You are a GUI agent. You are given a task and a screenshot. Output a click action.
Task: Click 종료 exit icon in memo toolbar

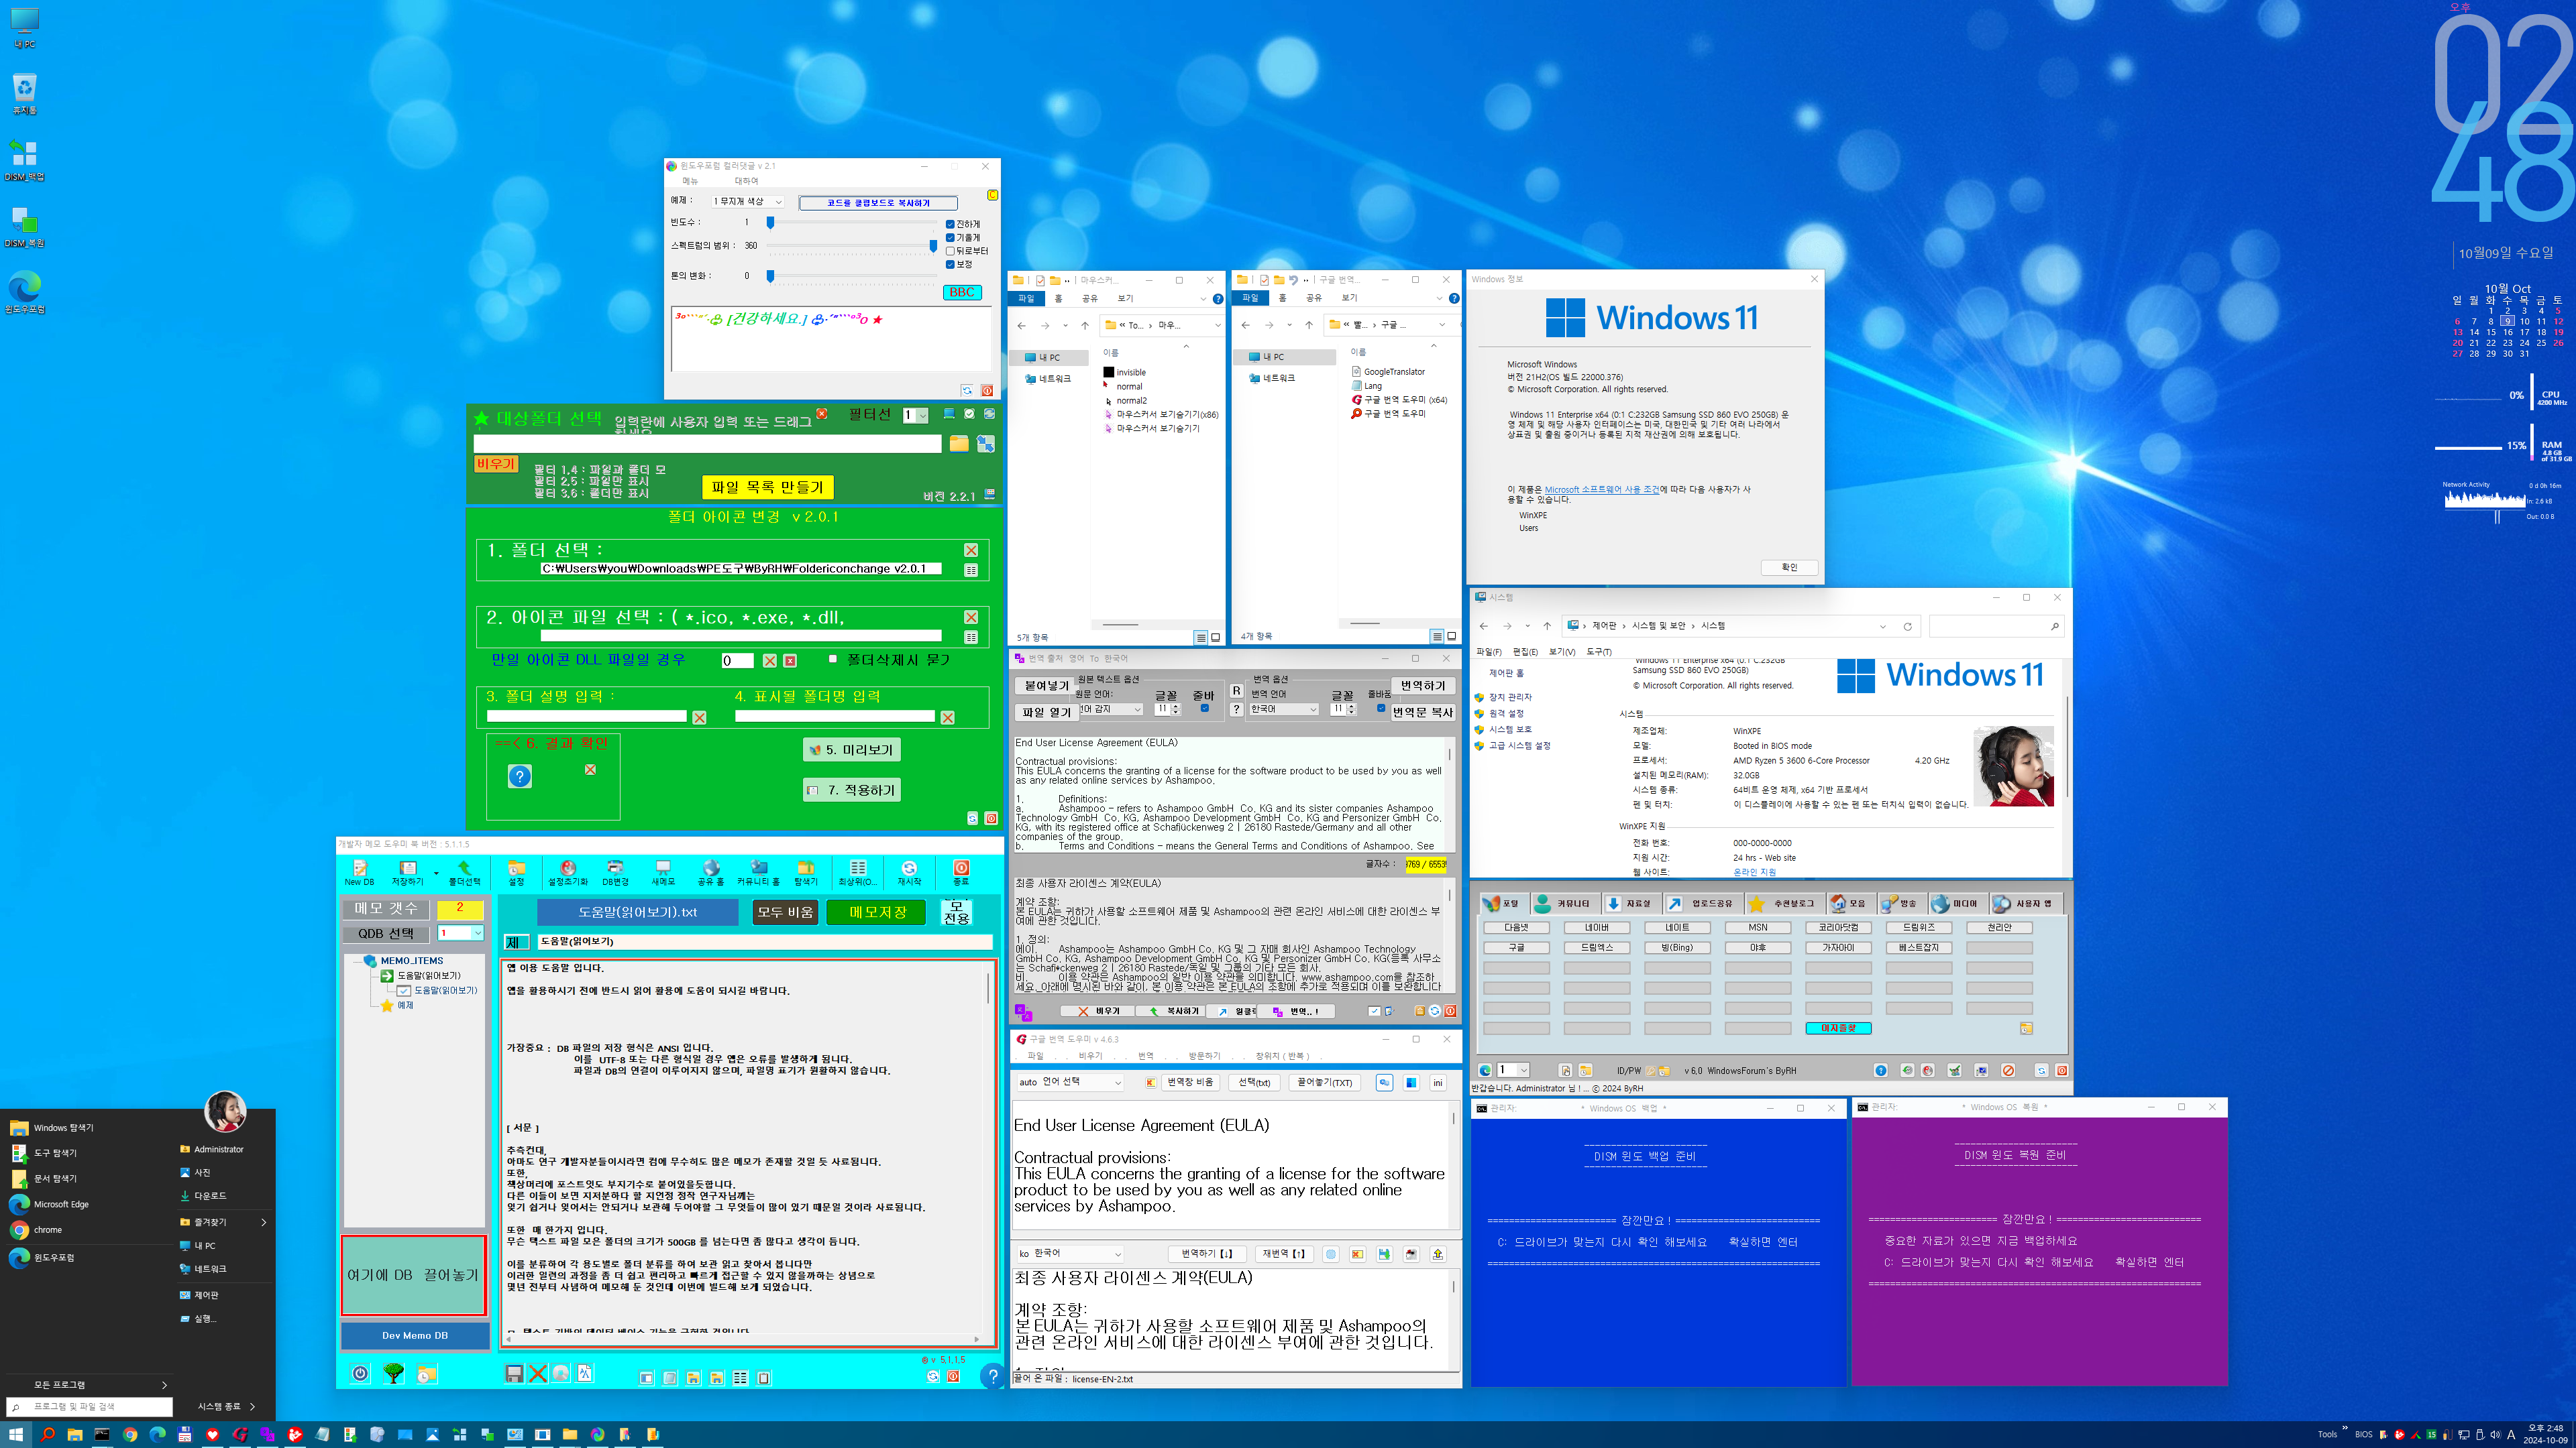click(961, 872)
